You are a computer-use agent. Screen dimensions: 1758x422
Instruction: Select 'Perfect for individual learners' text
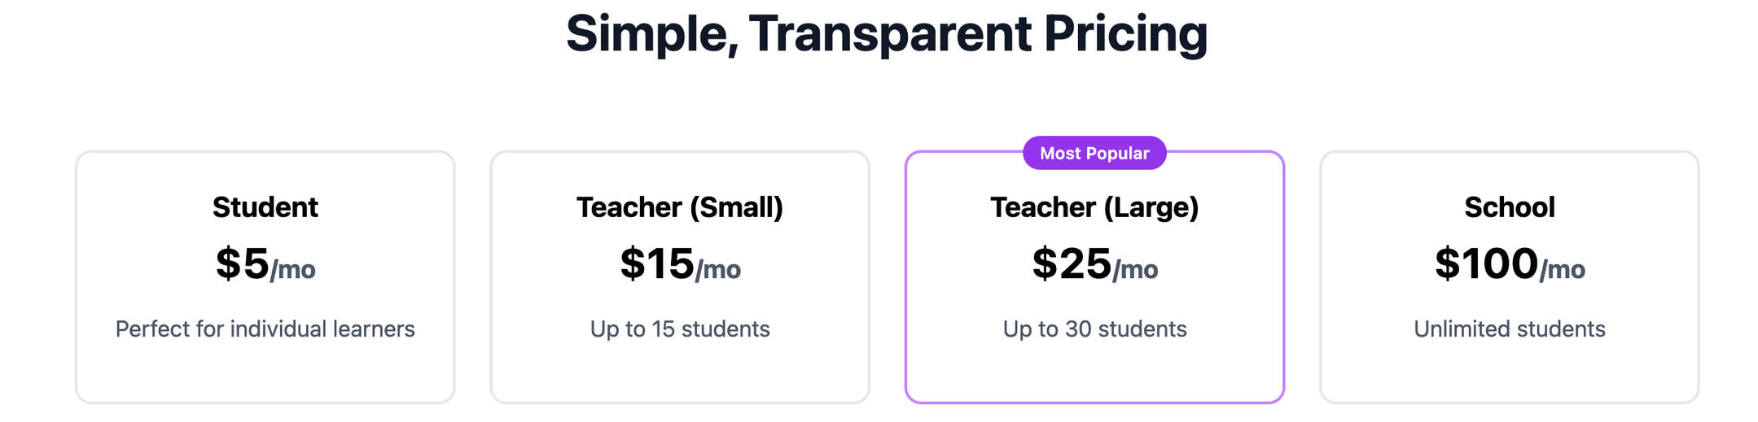(x=265, y=328)
